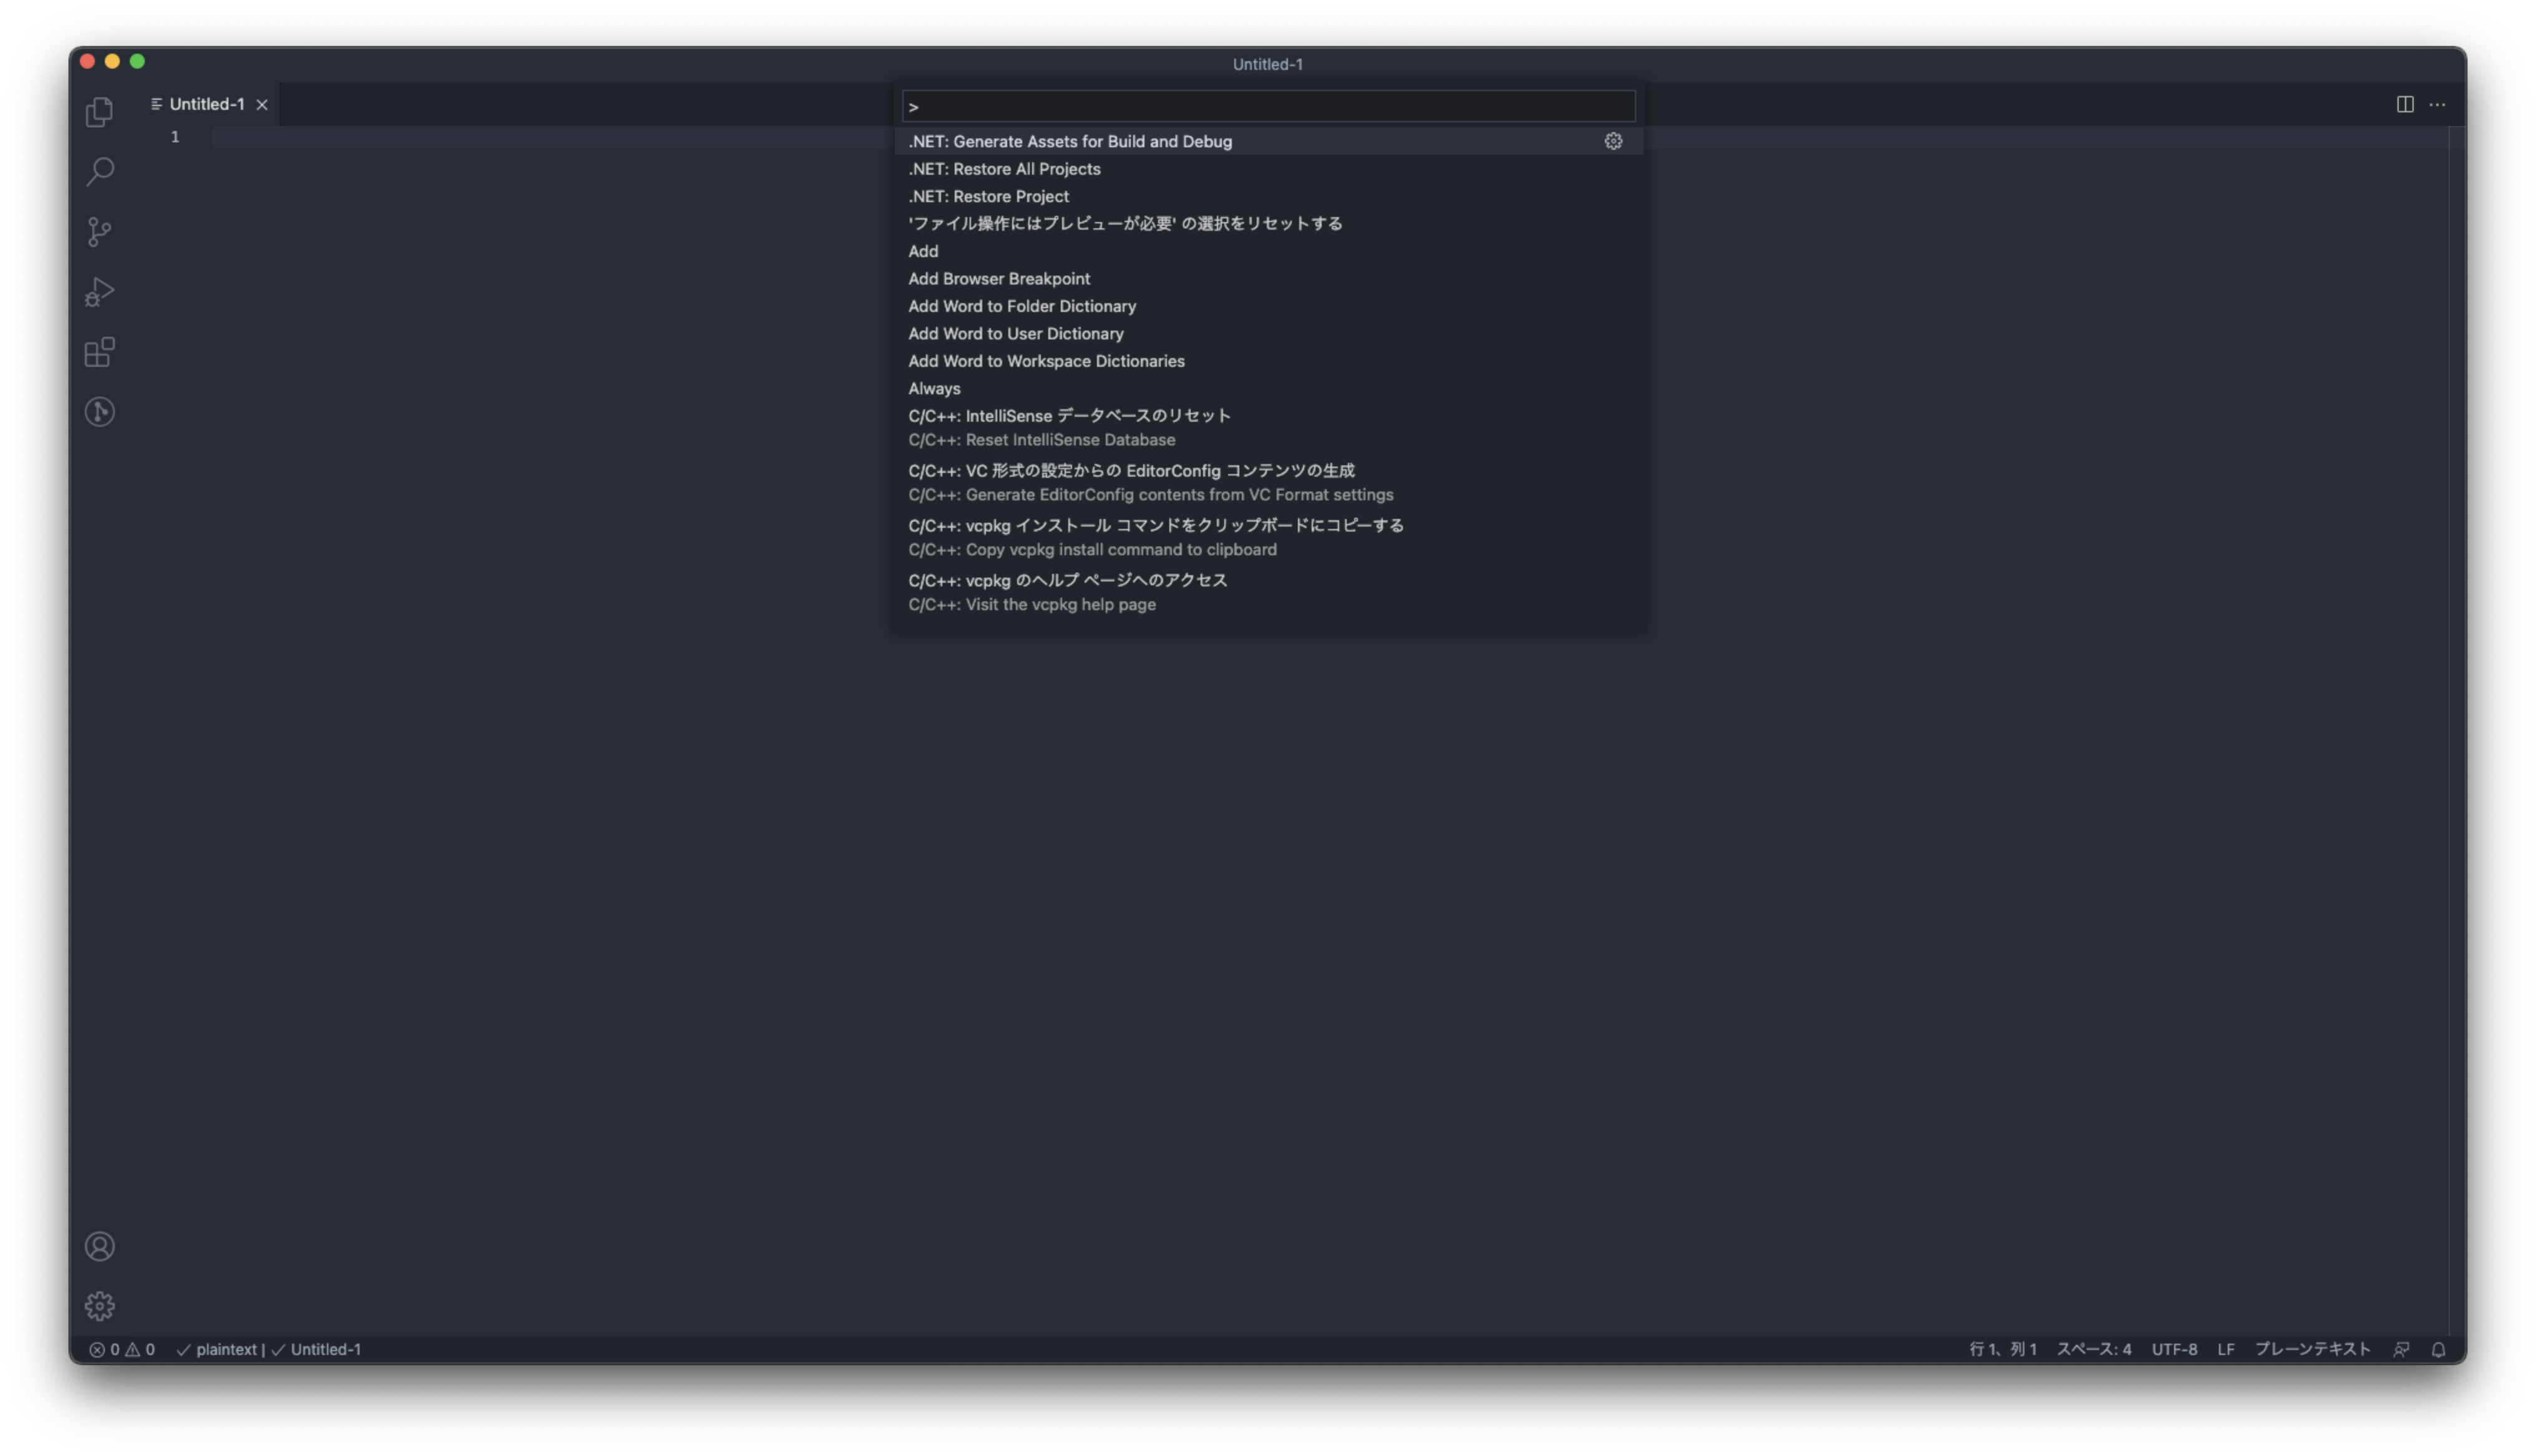Switch to the Untitled-1 tab
This screenshot has width=2536, height=1456.
pos(206,104)
